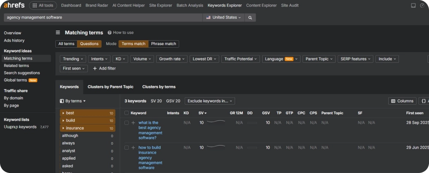
Task: Open Site Audit
Action: pyautogui.click(x=290, y=6)
